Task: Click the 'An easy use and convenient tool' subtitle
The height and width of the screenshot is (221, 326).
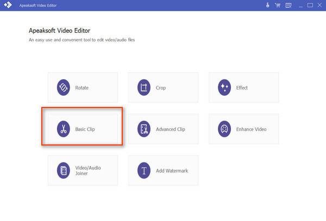Action: click(81, 40)
